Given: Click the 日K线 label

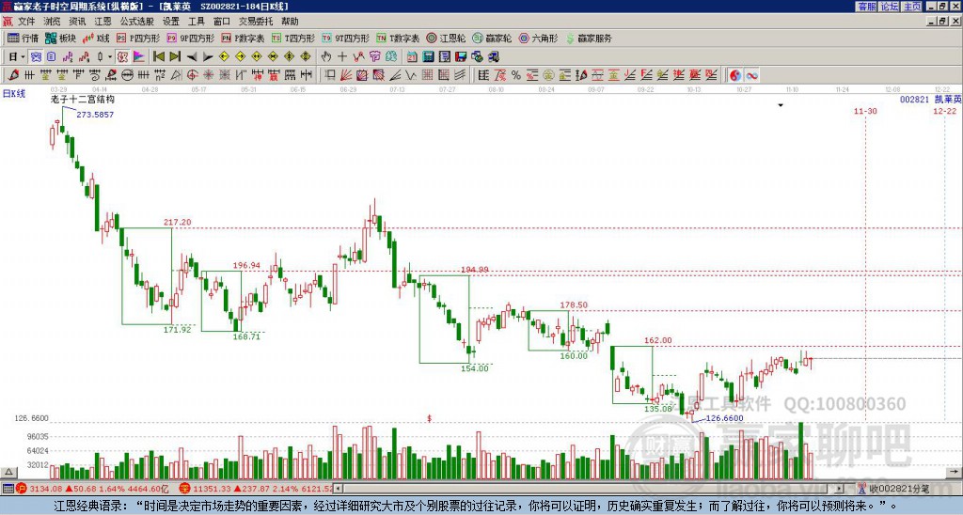Looking at the screenshot, I should point(14,94).
